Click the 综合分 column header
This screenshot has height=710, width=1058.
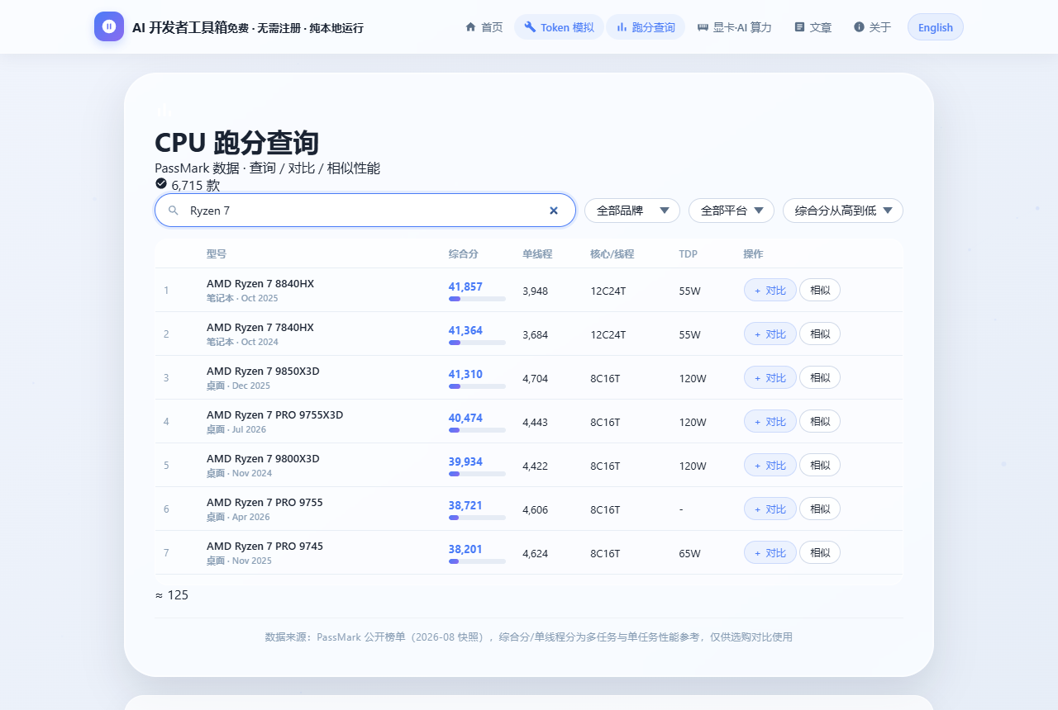(464, 253)
